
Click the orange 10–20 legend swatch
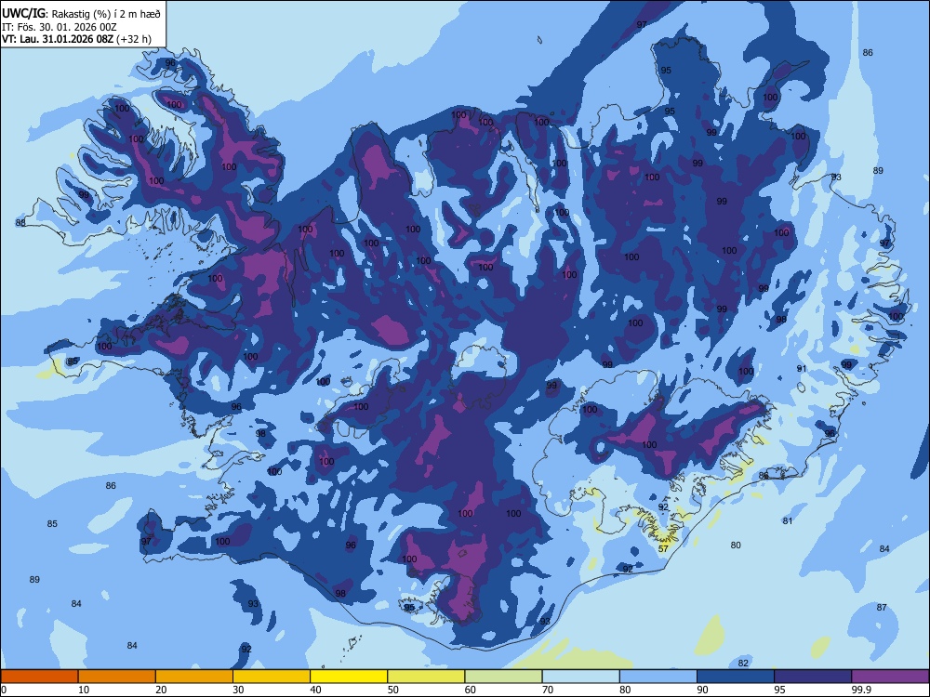pos(117,677)
